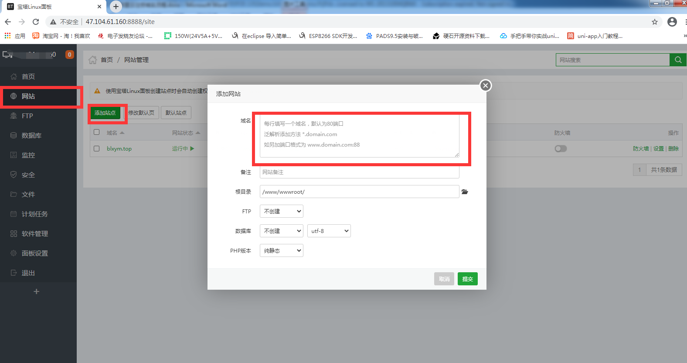Screen dimensions: 687x363
Task: Click 首页 in the breadcrumb
Action: [x=107, y=60]
